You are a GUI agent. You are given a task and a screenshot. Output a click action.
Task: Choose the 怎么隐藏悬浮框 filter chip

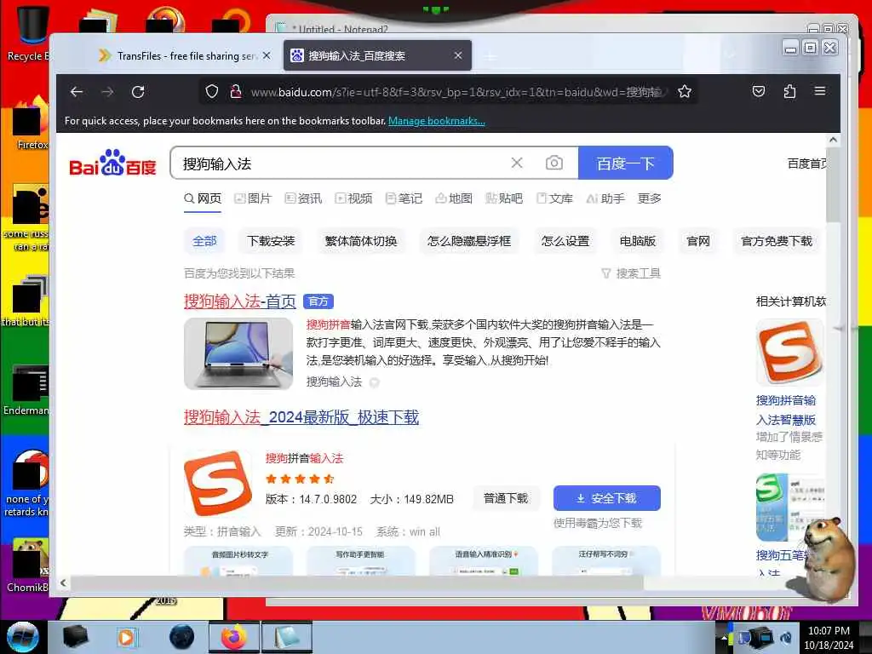point(469,241)
